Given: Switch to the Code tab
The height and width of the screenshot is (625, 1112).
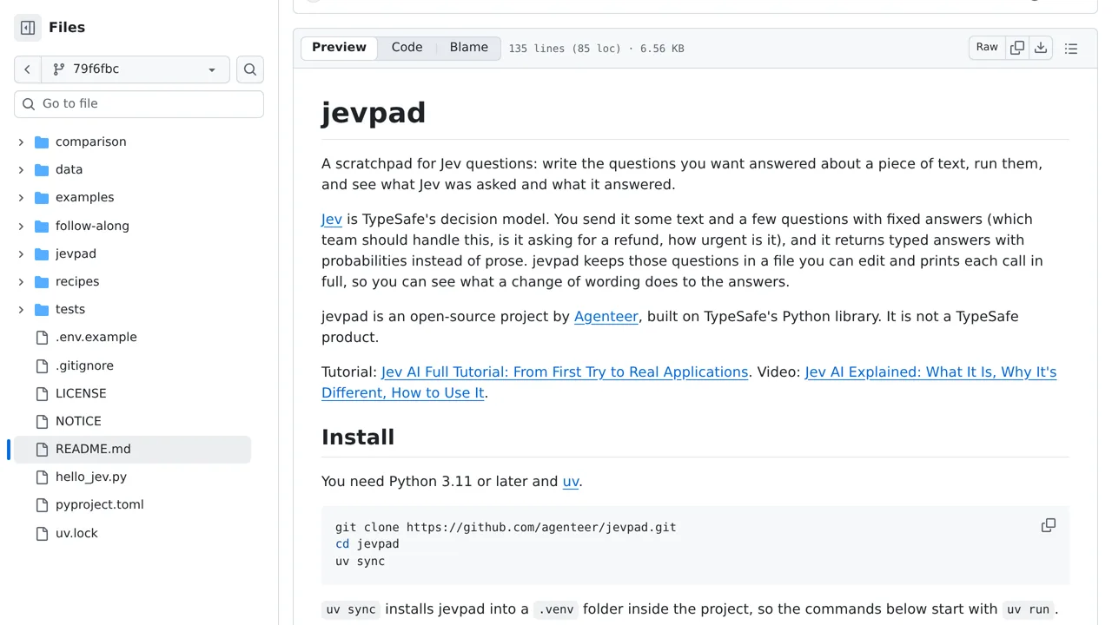Looking at the screenshot, I should click(x=407, y=48).
